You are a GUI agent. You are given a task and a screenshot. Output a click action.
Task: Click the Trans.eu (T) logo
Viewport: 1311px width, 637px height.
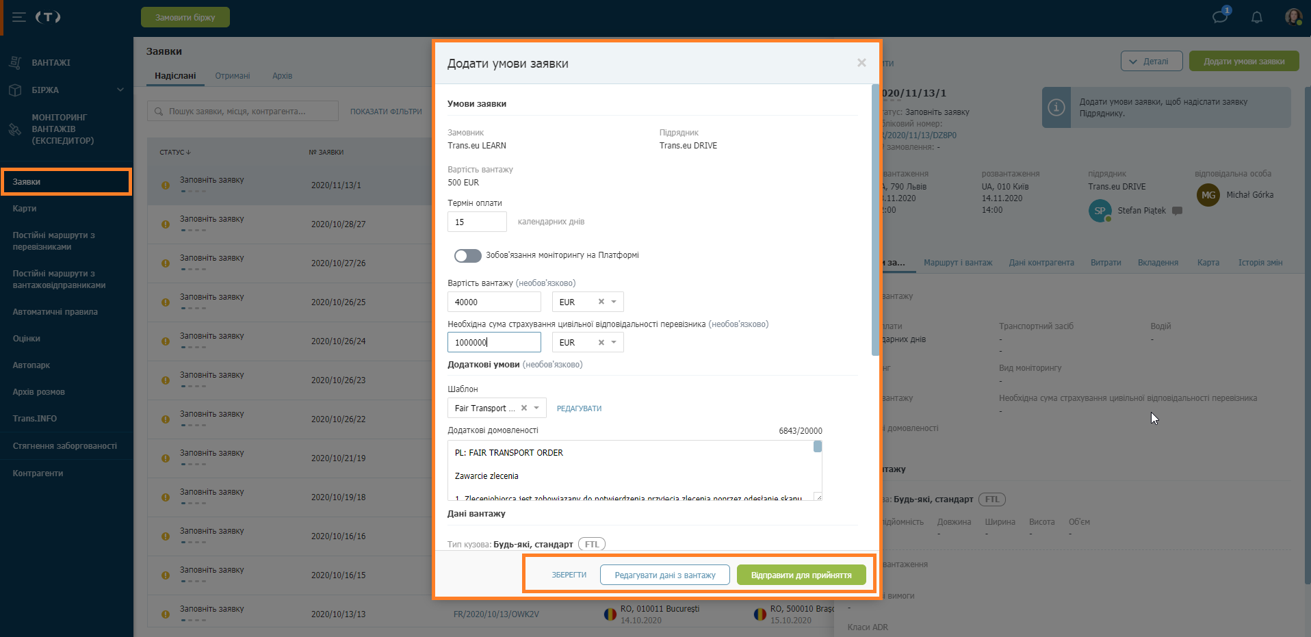click(x=48, y=17)
